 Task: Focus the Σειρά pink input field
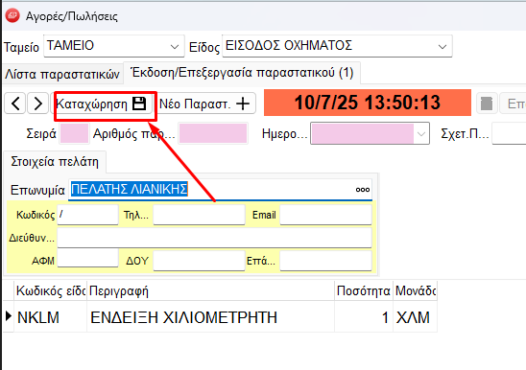tap(74, 134)
